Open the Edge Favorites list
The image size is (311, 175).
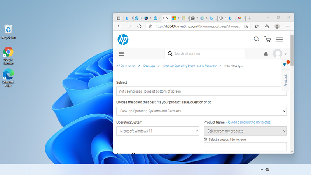click(257, 26)
